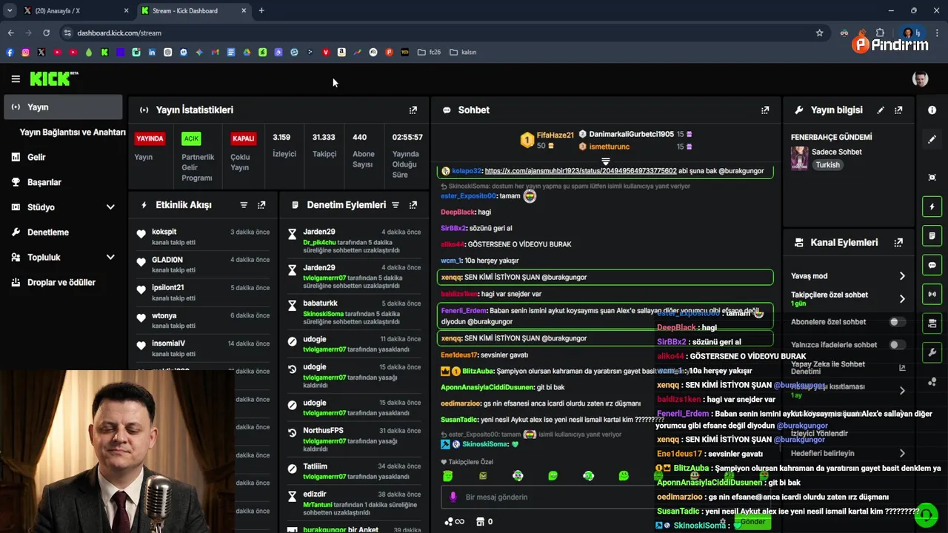Viewport: 948px width, 533px height.
Task: Send the chat message with Gönder
Action: [753, 522]
